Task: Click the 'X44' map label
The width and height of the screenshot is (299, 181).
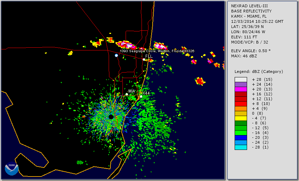Action: (146, 93)
